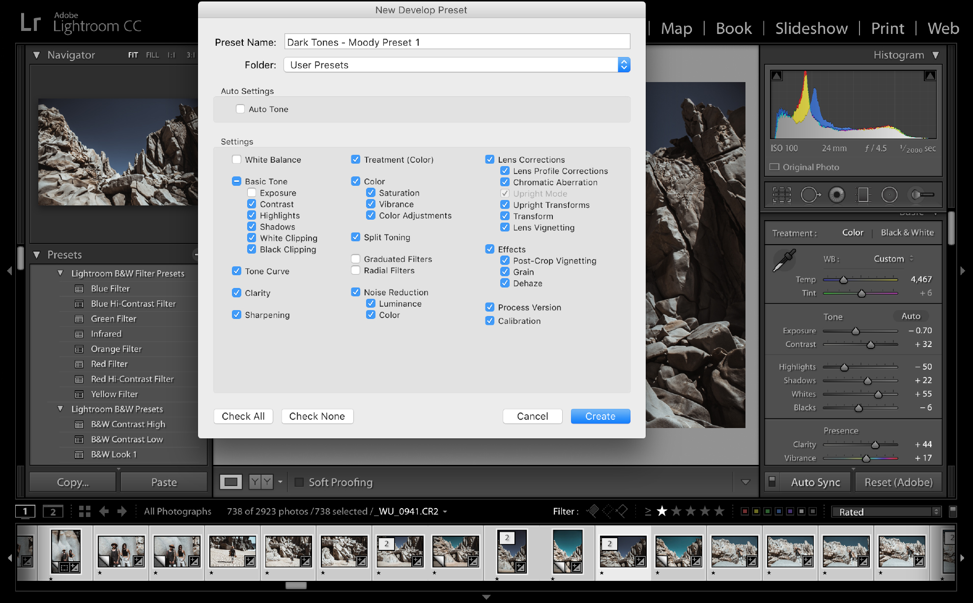Select the Crop Overlay tool icon

(x=781, y=195)
